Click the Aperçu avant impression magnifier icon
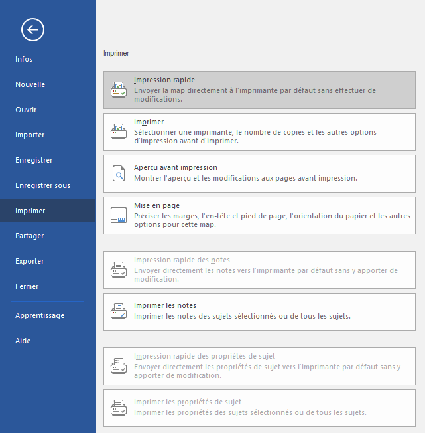This screenshot has height=433, width=425. (x=118, y=173)
